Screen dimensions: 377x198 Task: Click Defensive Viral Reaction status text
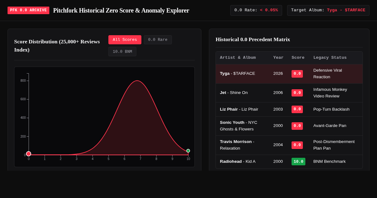[x=328, y=74]
